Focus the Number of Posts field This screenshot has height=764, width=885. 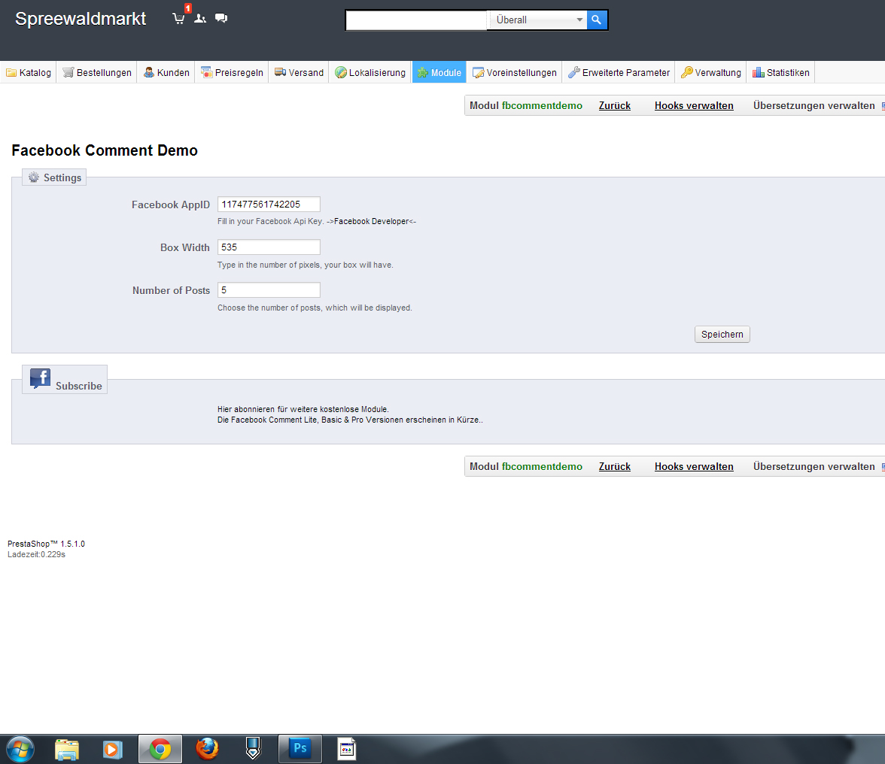pyautogui.click(x=269, y=290)
